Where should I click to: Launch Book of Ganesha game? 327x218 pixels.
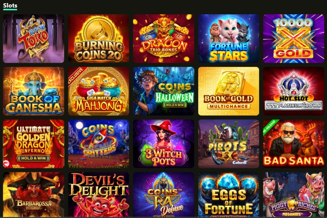[x=34, y=91]
